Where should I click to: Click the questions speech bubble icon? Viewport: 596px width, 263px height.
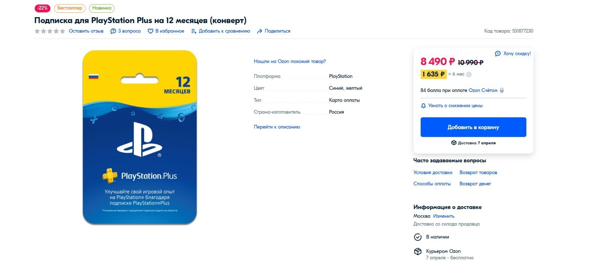click(x=113, y=31)
